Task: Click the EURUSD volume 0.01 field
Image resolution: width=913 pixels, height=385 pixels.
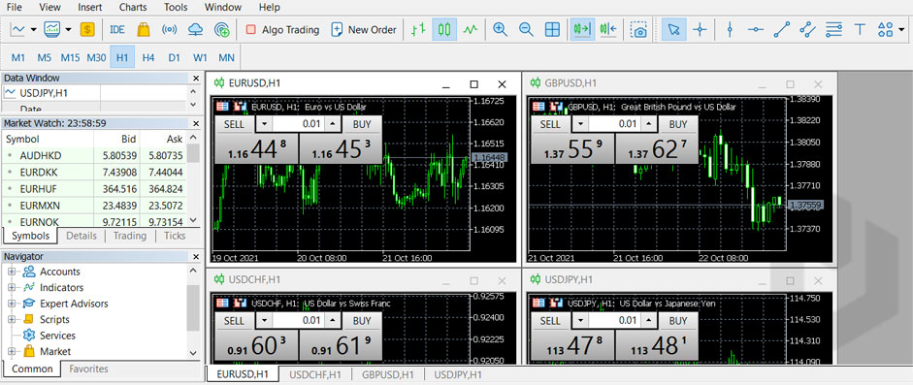Action: click(x=298, y=124)
